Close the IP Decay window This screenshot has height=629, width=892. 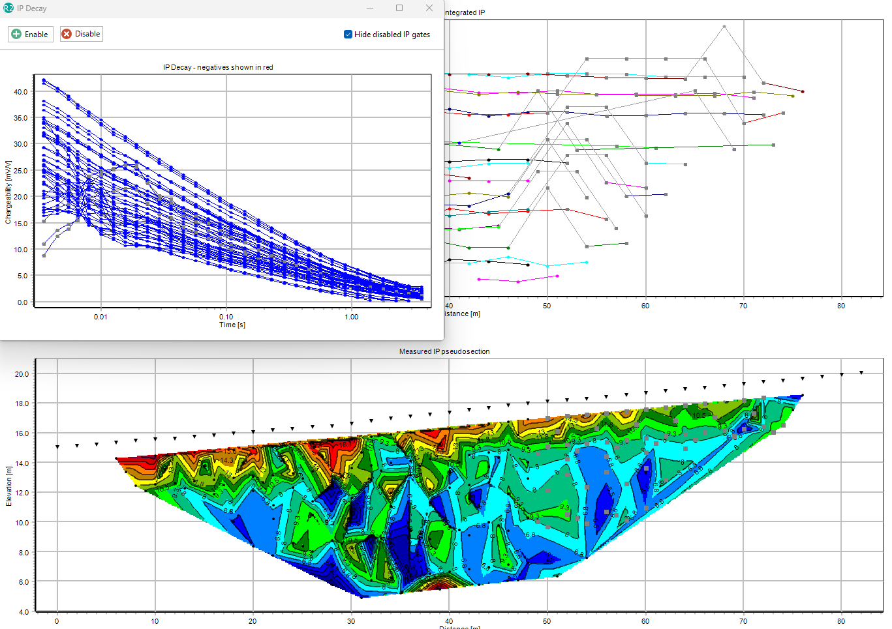click(x=429, y=8)
